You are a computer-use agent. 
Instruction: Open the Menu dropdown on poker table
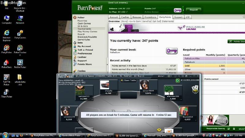(161, 76)
